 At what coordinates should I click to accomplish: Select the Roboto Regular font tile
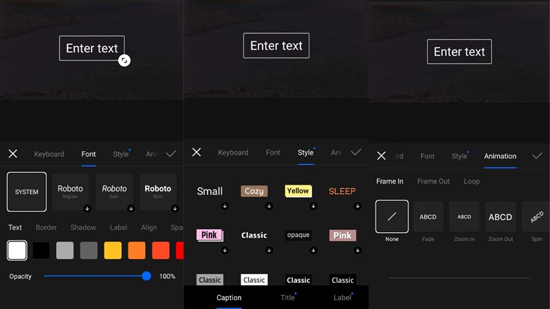[x=70, y=192]
